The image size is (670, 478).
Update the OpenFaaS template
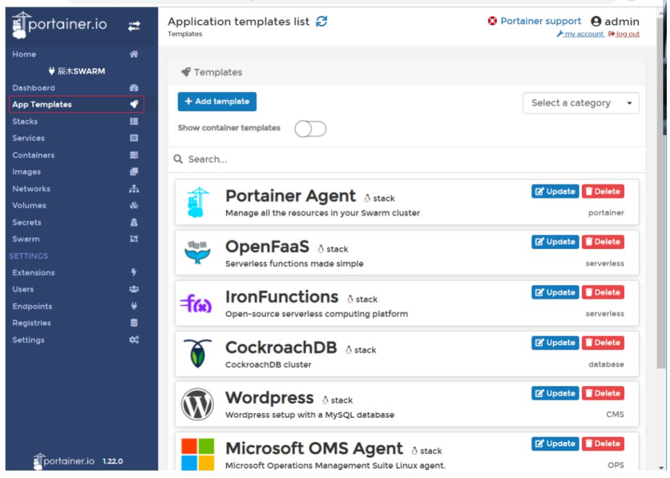click(x=555, y=242)
